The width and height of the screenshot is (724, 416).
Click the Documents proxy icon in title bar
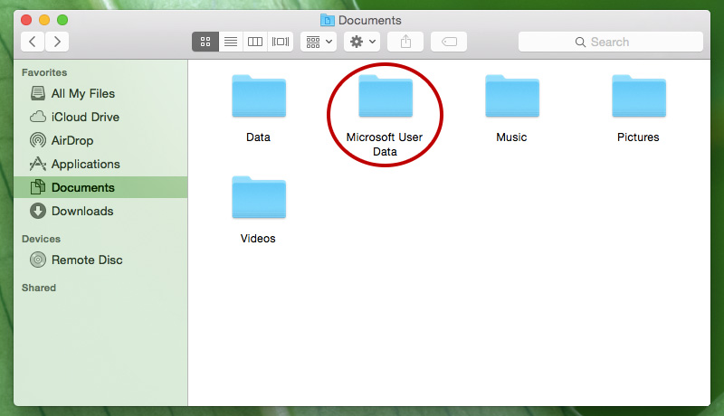(328, 20)
